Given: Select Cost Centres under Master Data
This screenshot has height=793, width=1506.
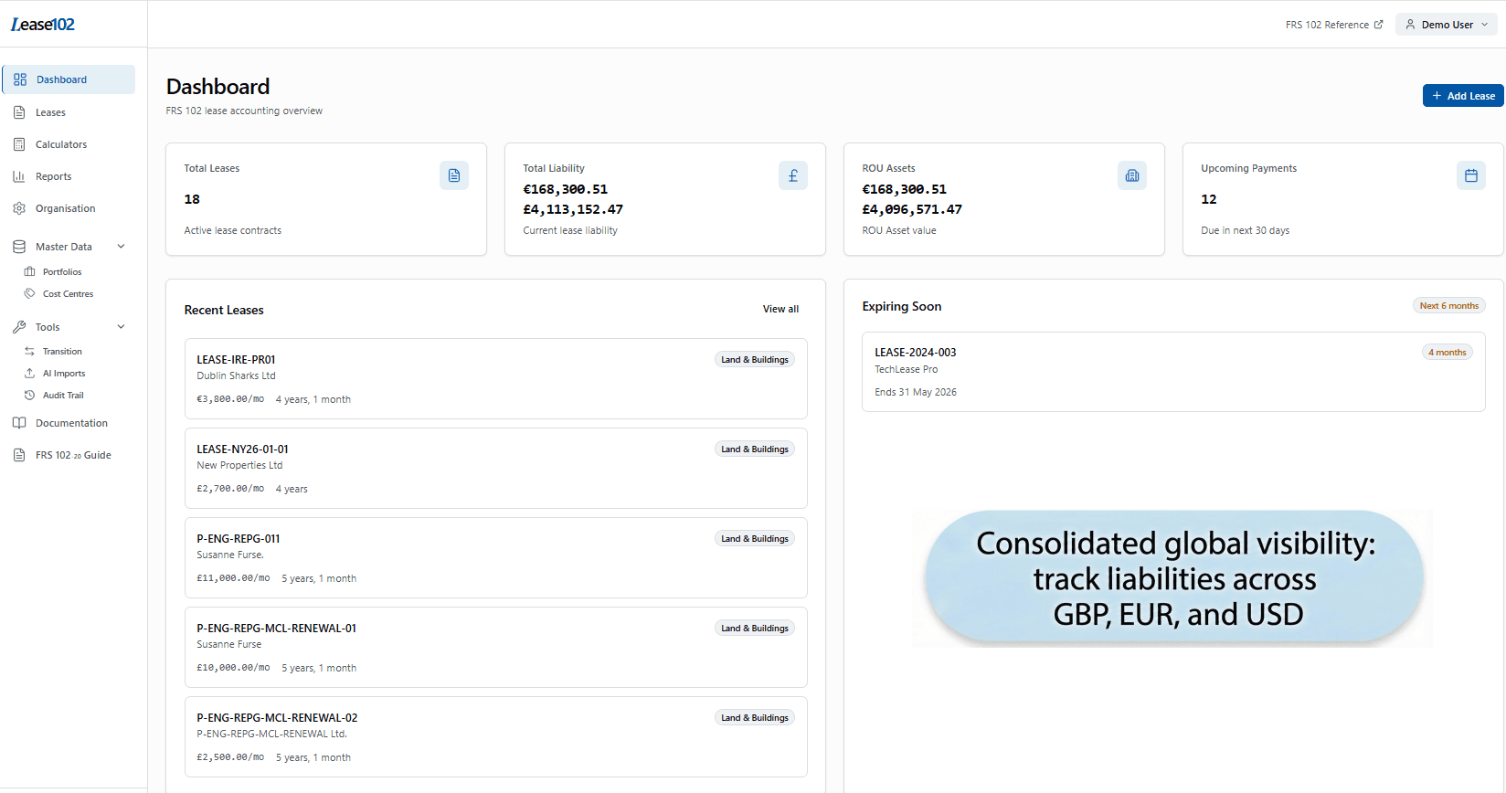Looking at the screenshot, I should tap(69, 293).
